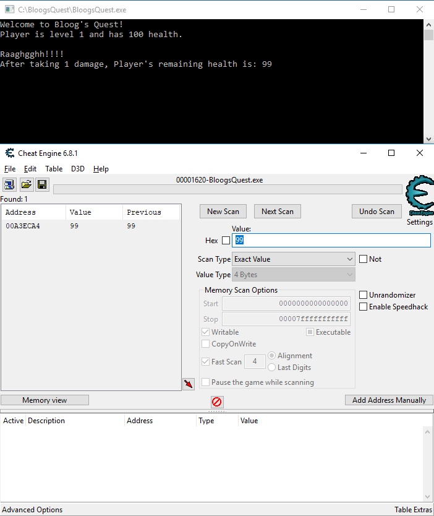Click the New Scan button
The image size is (434, 516).
click(x=223, y=212)
